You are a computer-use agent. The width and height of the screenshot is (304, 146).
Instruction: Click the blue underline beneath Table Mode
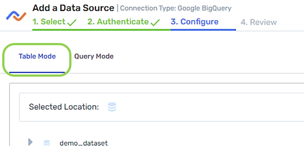pos(37,72)
